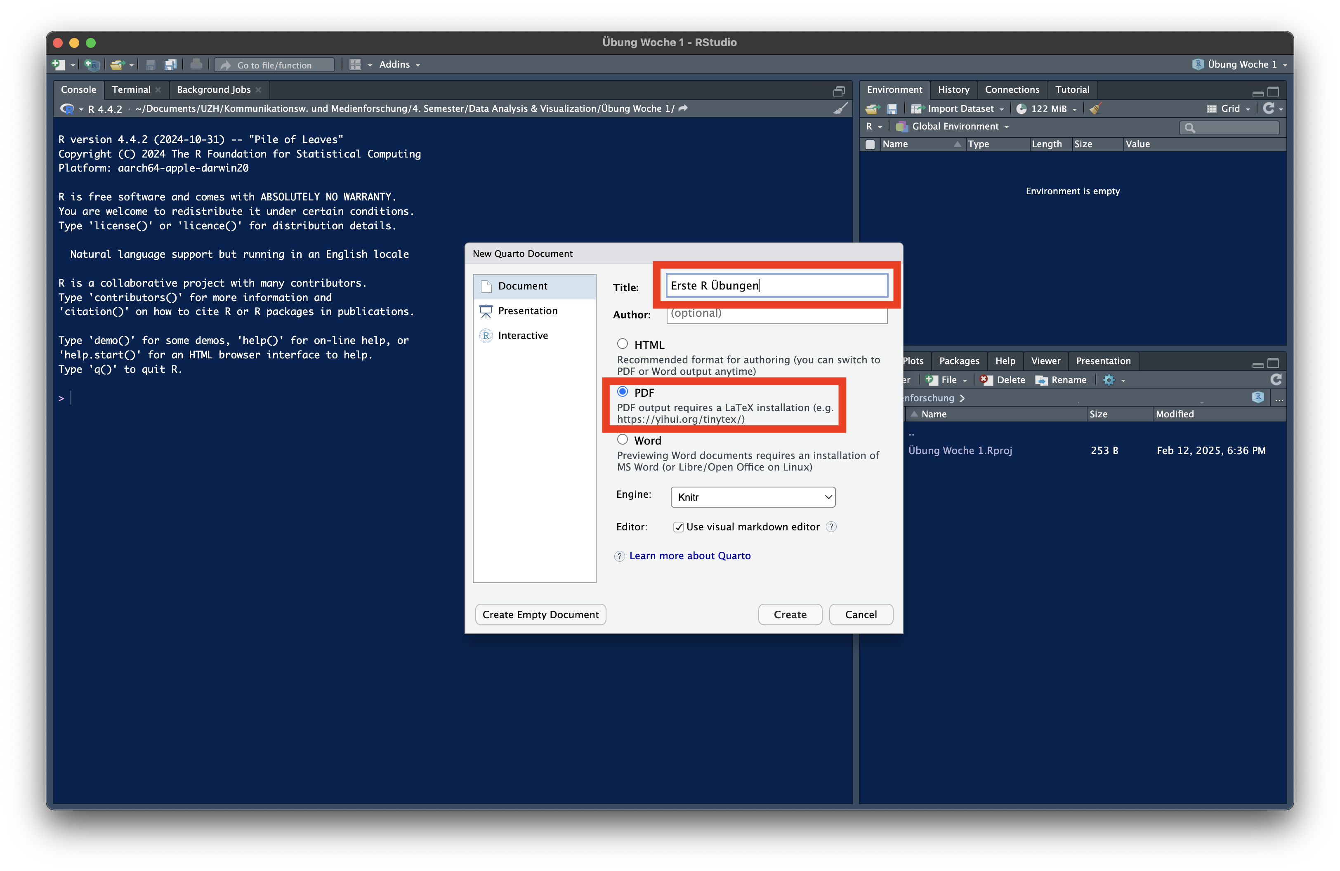The image size is (1340, 871).
Task: Toggle the Use visual markdown editor checkbox
Action: (x=678, y=527)
